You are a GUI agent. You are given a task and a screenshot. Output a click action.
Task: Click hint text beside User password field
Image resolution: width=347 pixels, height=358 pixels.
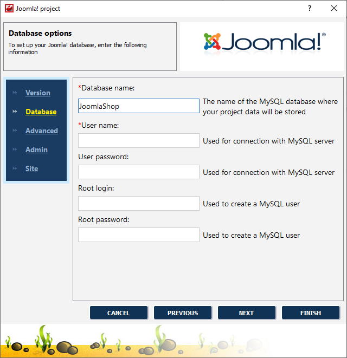pyautogui.click(x=268, y=172)
